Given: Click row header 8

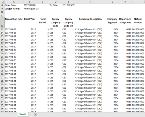Looking at the screenshot, I should coord(2,5).
